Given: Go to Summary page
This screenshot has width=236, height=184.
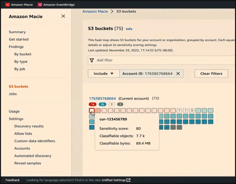Looking at the screenshot, I should pos(17,32).
